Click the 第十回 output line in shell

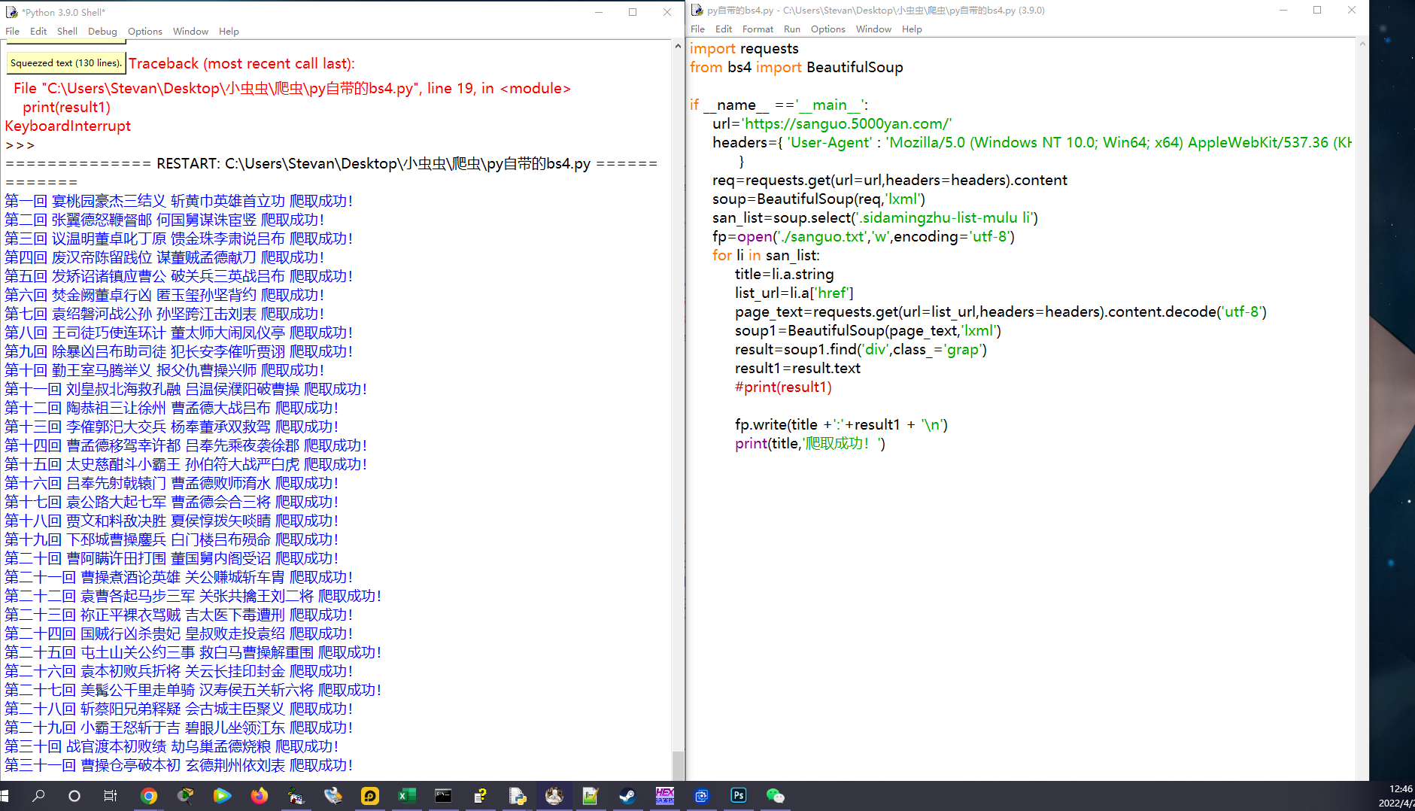164,370
